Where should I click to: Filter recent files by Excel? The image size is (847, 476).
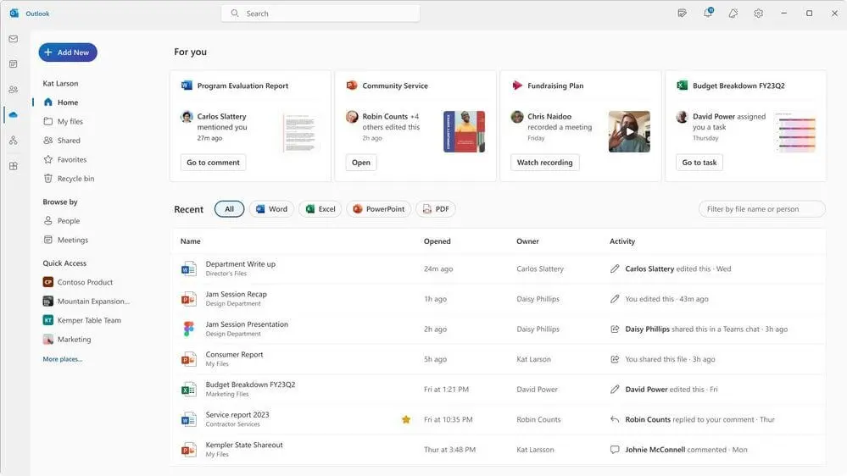coord(320,209)
